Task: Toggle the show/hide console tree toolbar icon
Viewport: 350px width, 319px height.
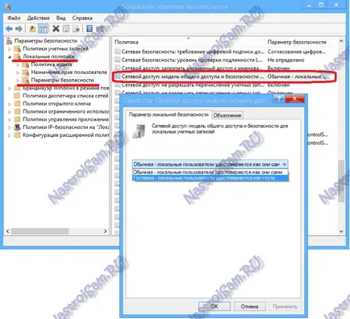Action: 43,29
